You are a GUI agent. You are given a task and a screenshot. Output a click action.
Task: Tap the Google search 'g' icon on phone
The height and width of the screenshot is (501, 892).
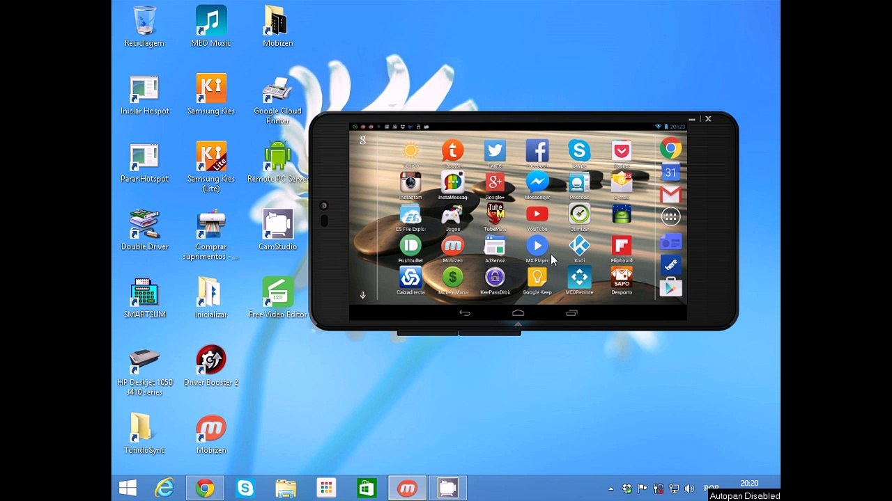(362, 140)
